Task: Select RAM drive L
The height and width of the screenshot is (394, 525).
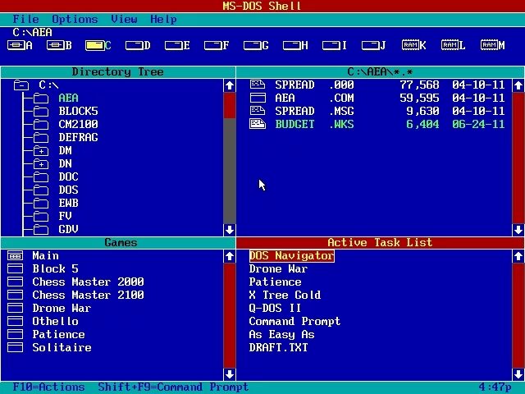Action: 453,45
